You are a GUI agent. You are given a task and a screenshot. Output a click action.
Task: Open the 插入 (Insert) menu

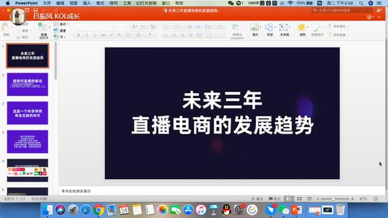point(87,3)
